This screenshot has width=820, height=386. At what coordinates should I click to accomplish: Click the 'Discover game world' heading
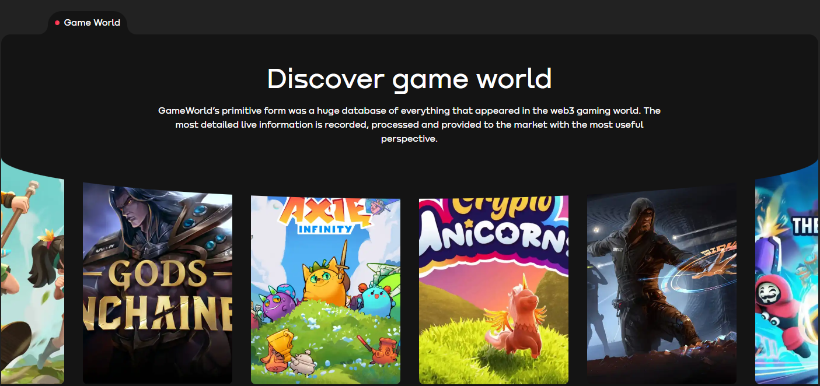[x=409, y=79]
